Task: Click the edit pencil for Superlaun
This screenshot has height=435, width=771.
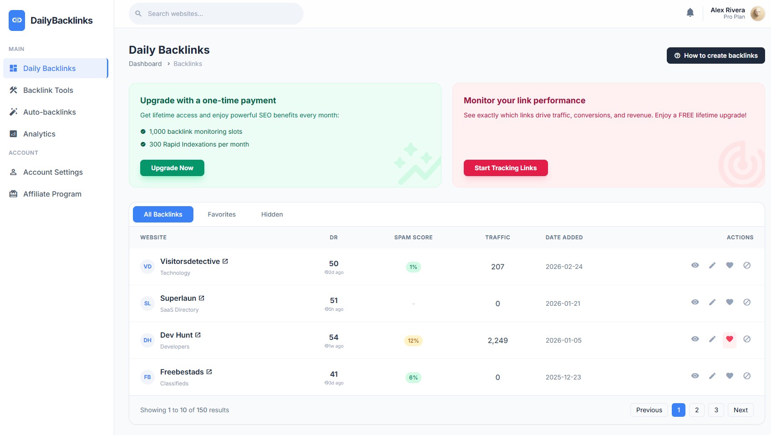Action: click(x=712, y=302)
